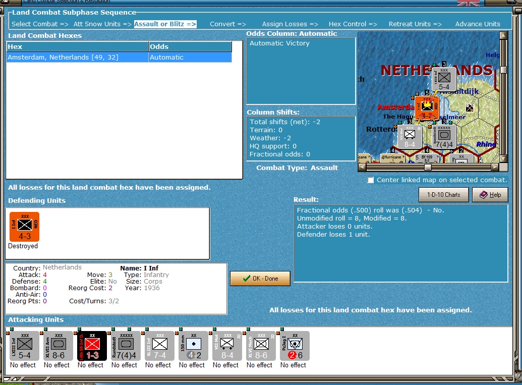
Task: Click the small factory symbol on the map
Action: [x=470, y=108]
